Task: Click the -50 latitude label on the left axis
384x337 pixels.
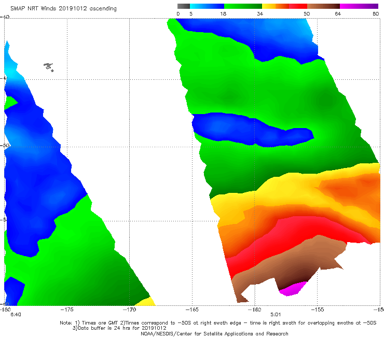Action: click(x=5, y=145)
